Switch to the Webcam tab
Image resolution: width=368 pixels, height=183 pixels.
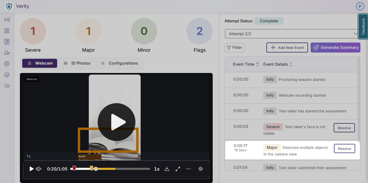point(40,63)
